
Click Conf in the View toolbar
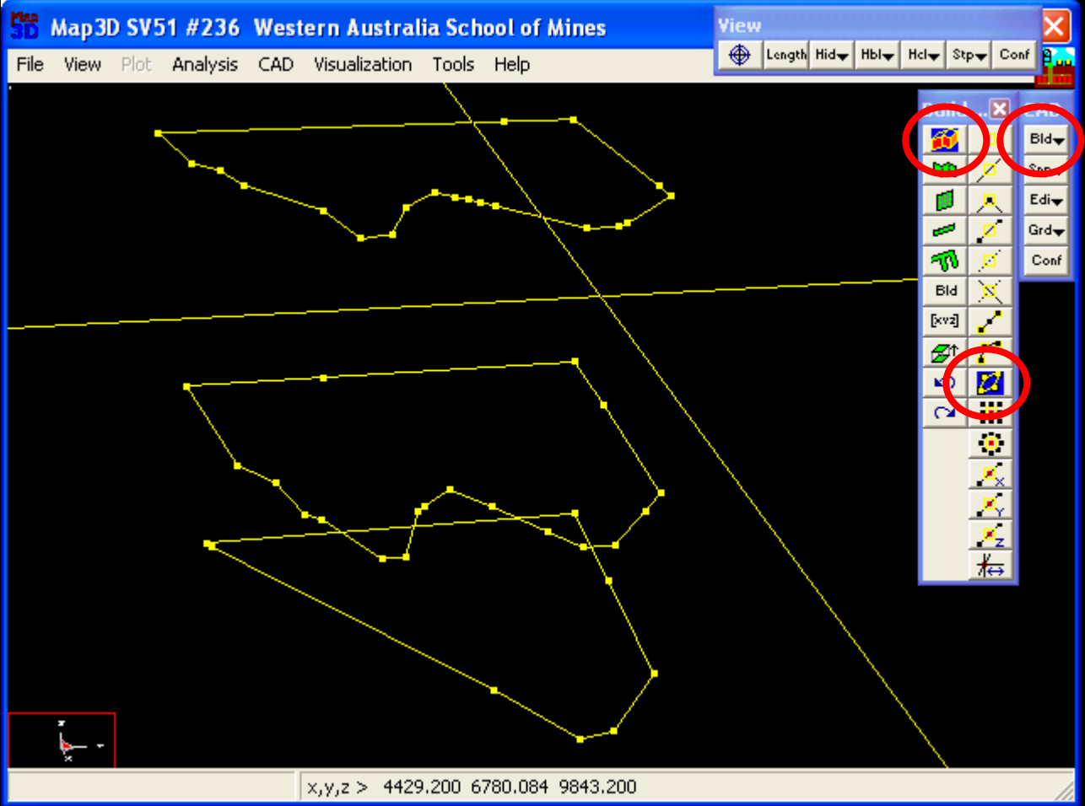[1014, 55]
